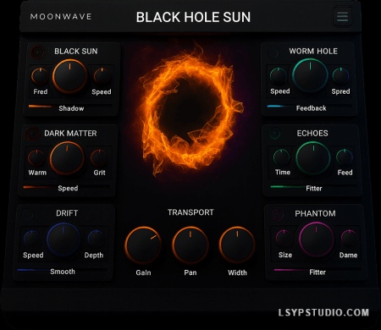Screen dimensions: 381x330
Task: Click the Phantom Size knob
Action: click(x=284, y=239)
